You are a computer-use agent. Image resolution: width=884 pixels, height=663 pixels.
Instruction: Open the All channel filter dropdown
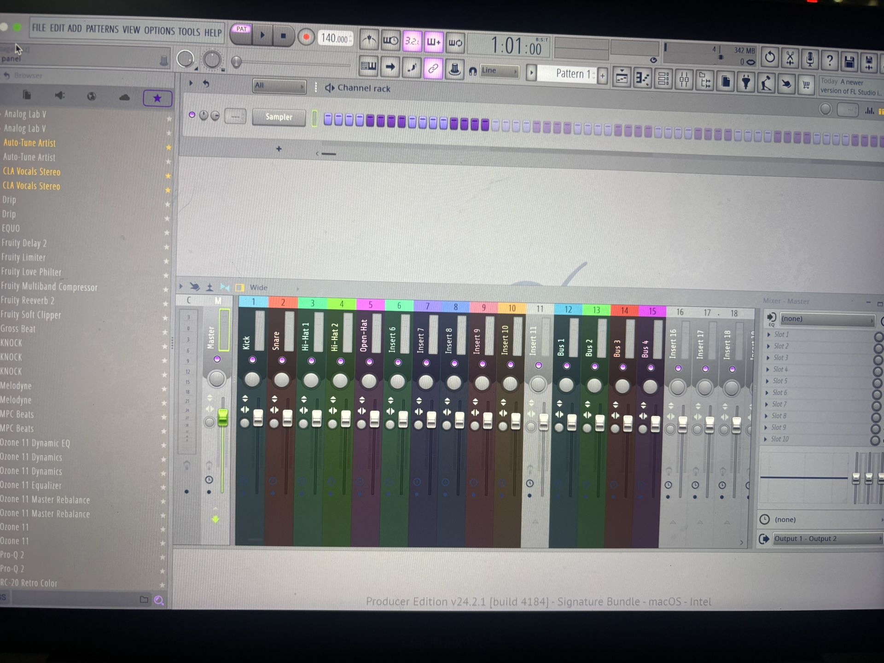[279, 86]
